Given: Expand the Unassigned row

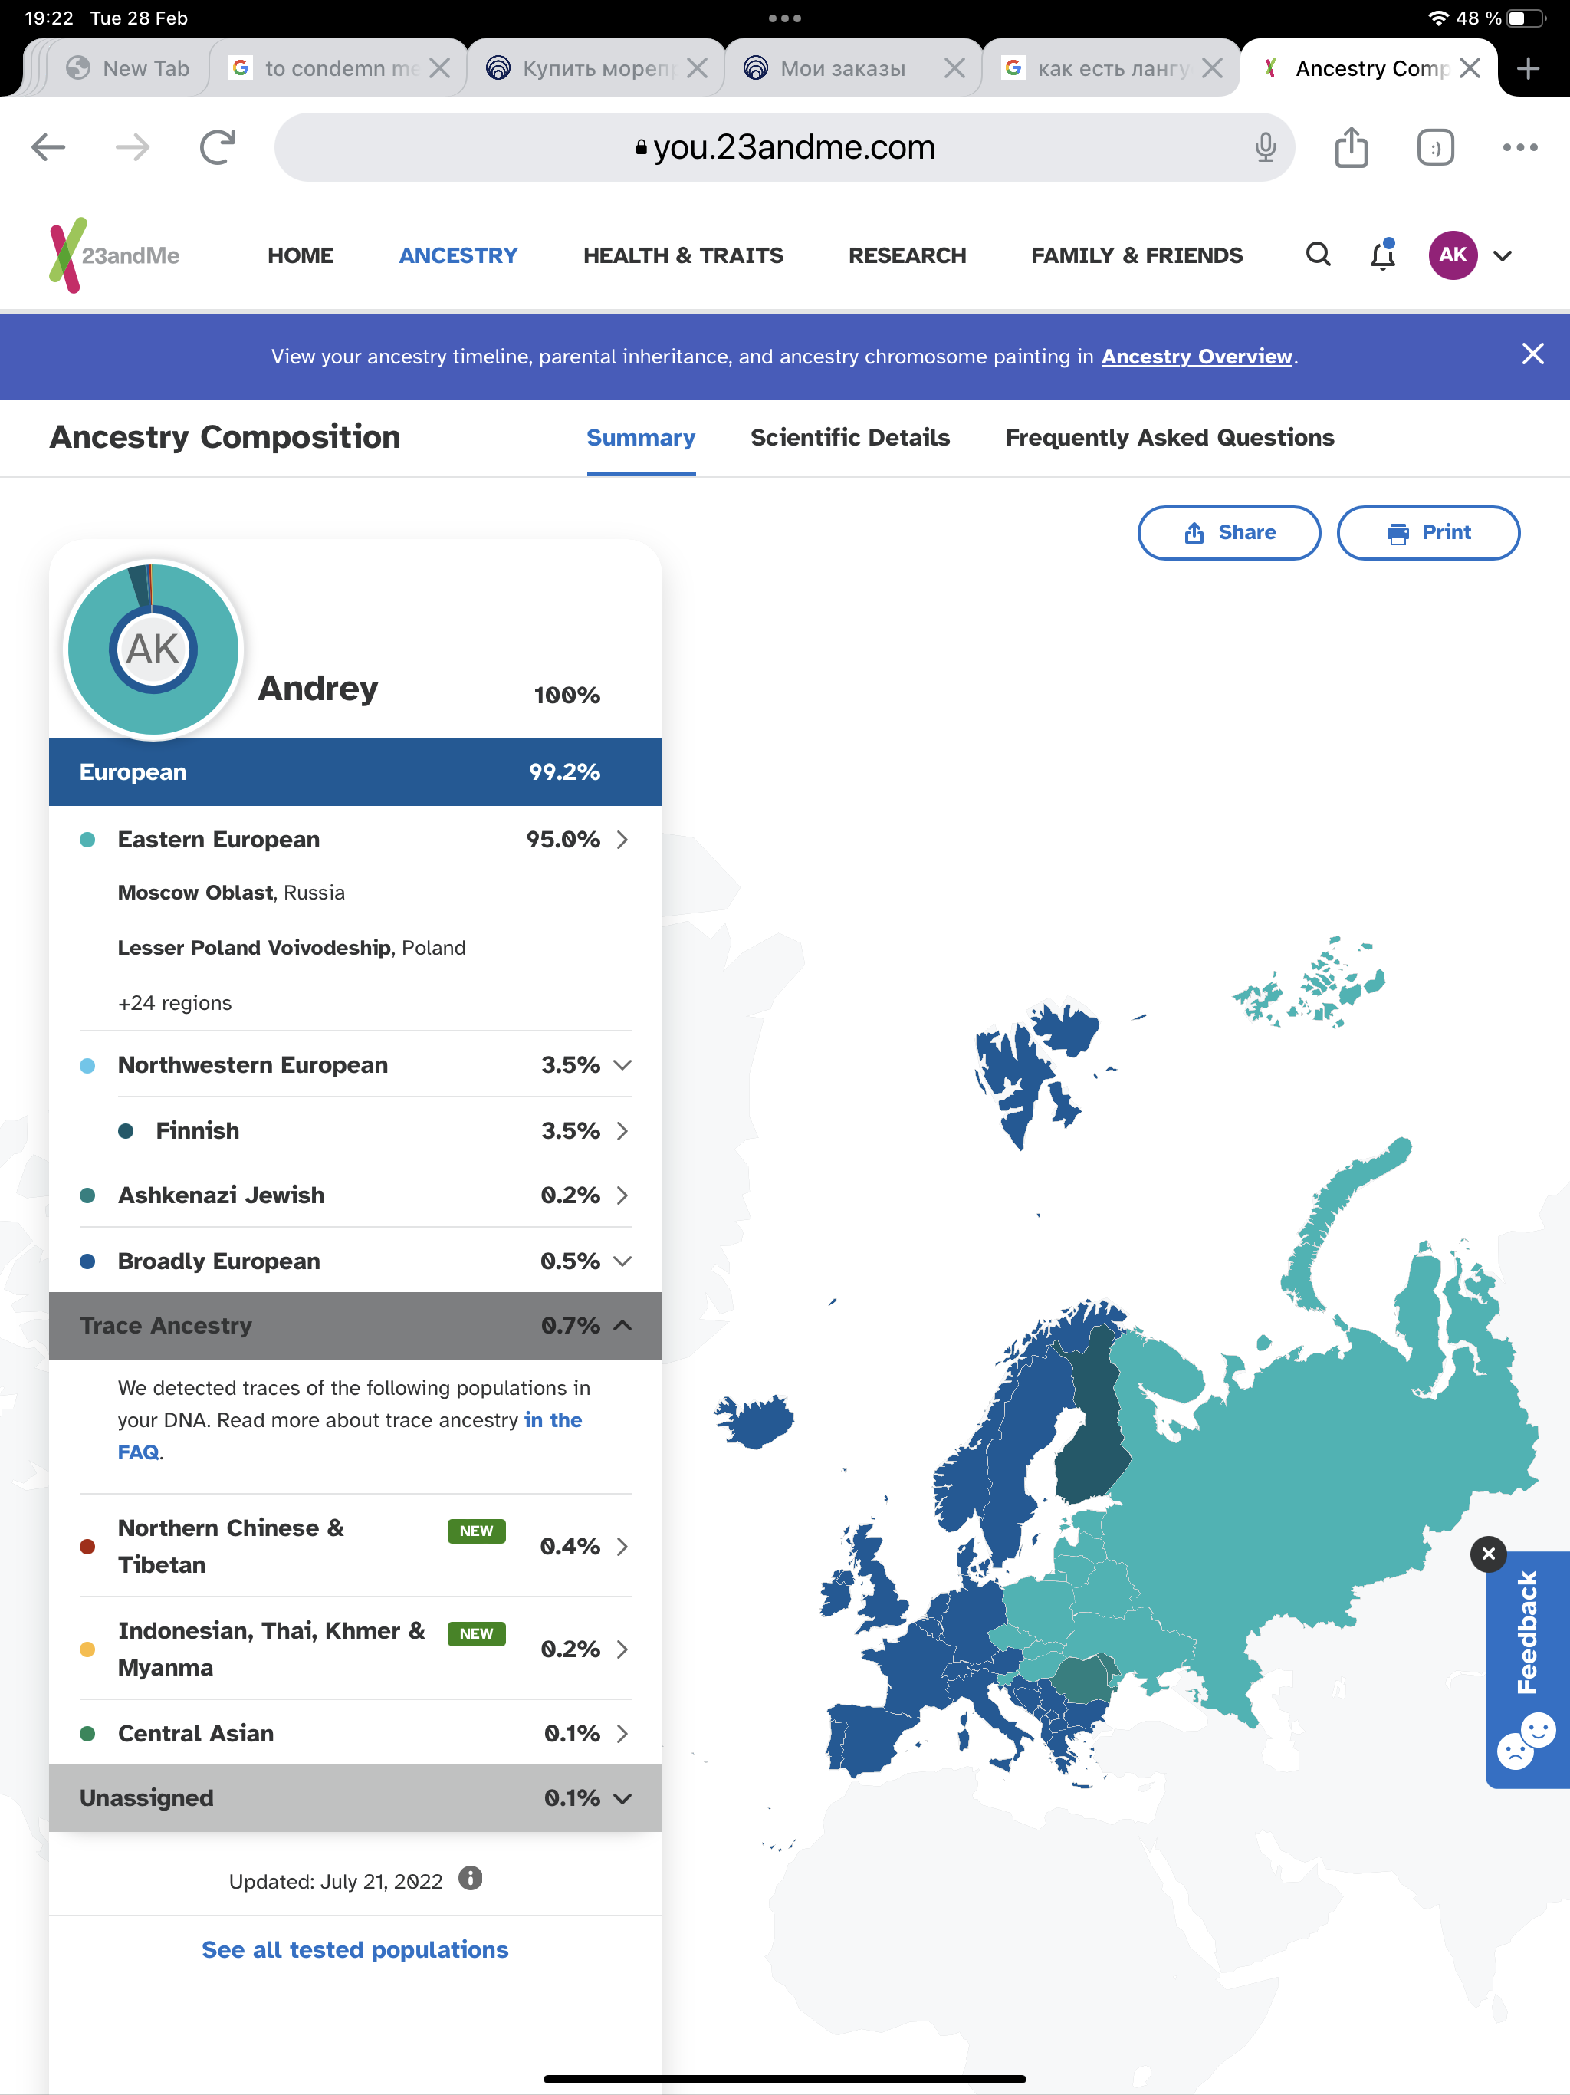Looking at the screenshot, I should [622, 1797].
